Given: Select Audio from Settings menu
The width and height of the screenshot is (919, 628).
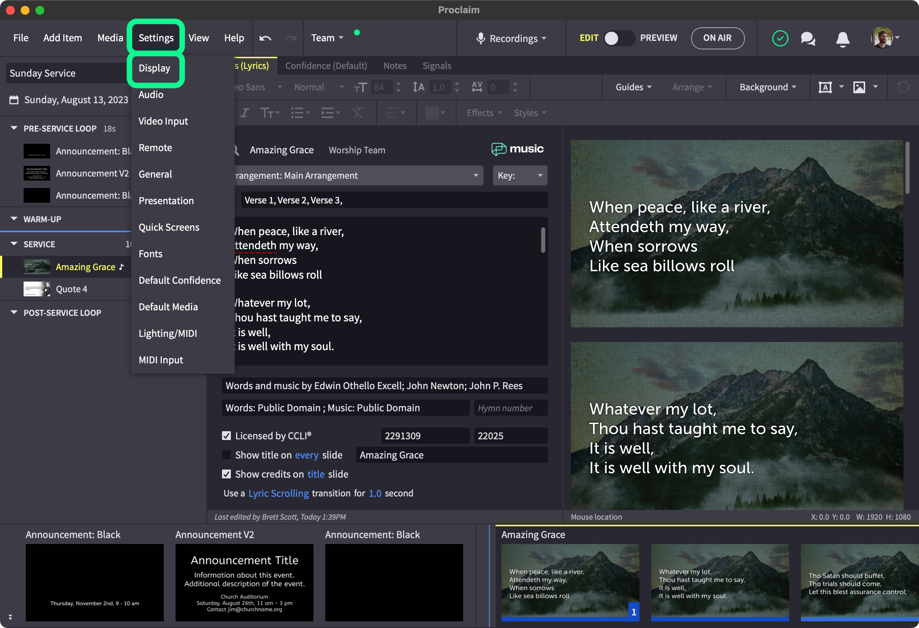Looking at the screenshot, I should pyautogui.click(x=151, y=95).
